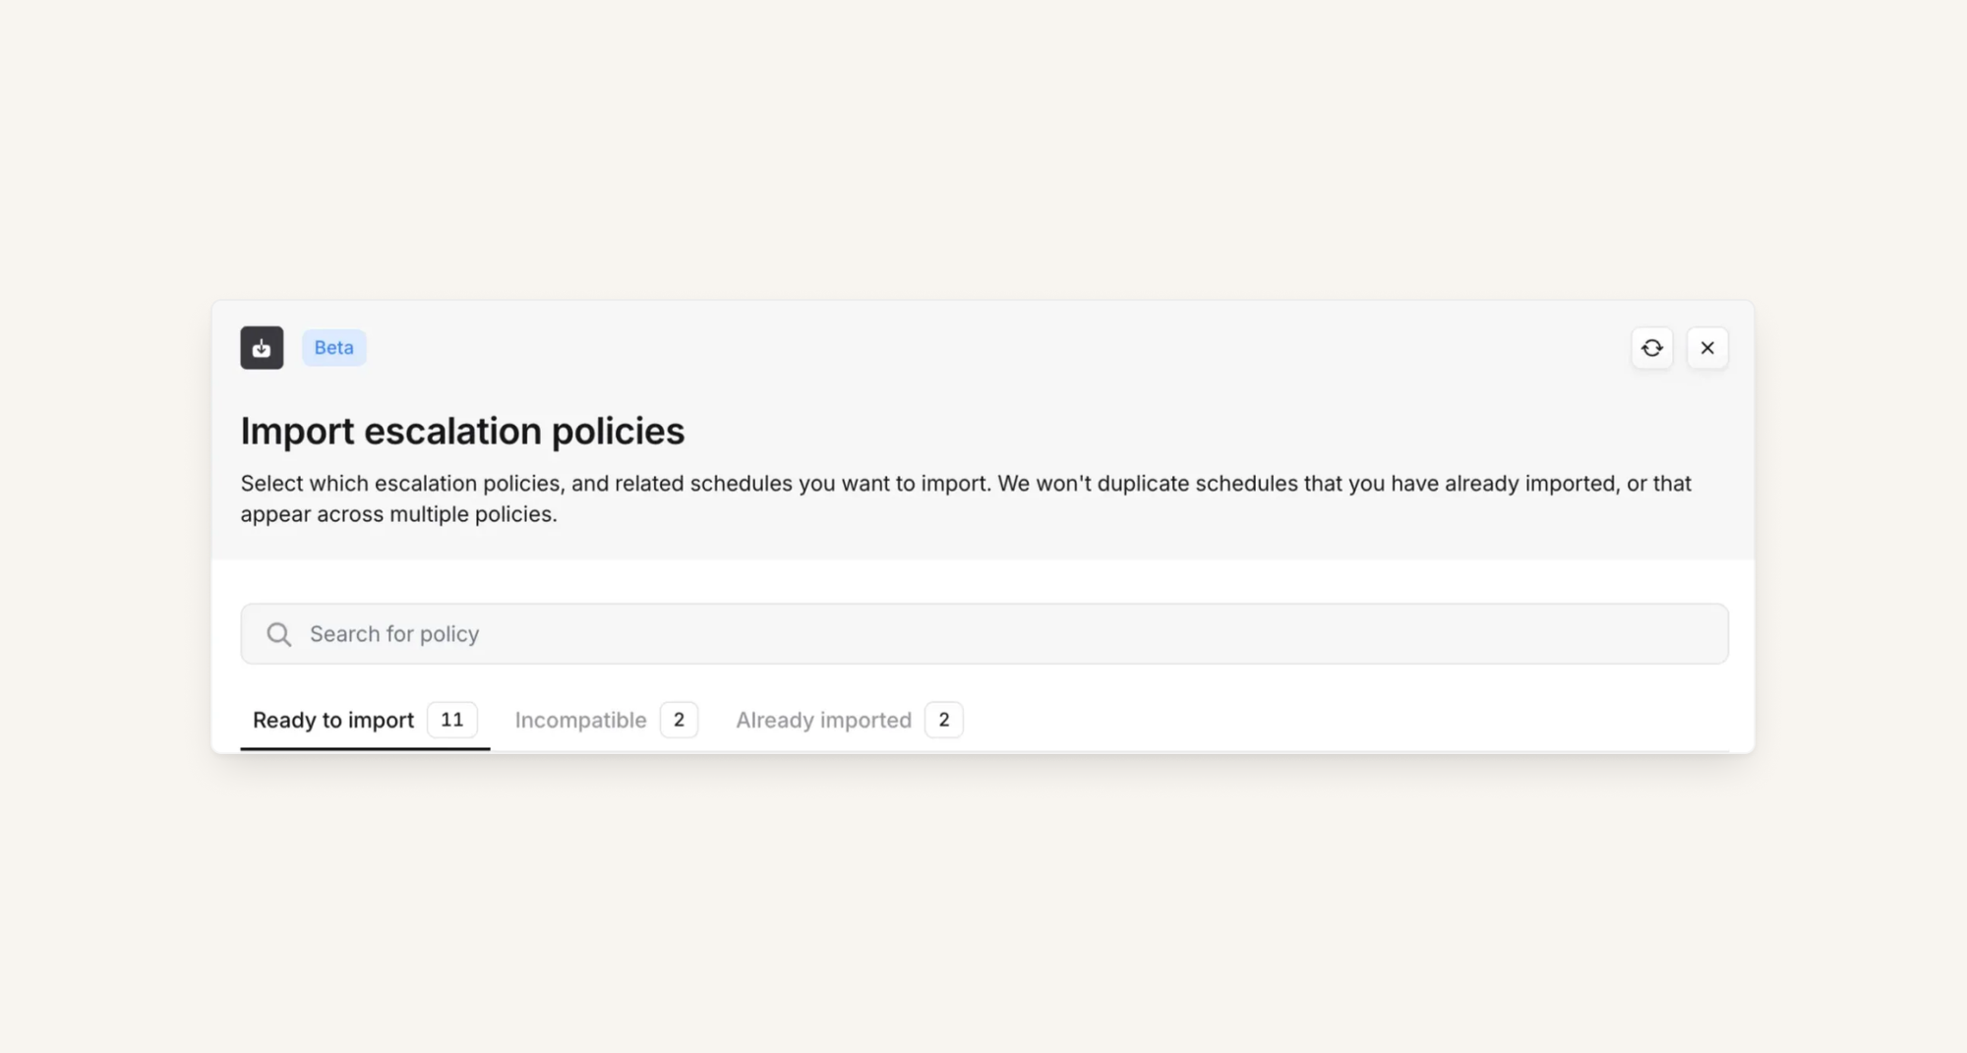Click the Ready to import label text
Viewport: 1967px width, 1053px height.
point(333,721)
